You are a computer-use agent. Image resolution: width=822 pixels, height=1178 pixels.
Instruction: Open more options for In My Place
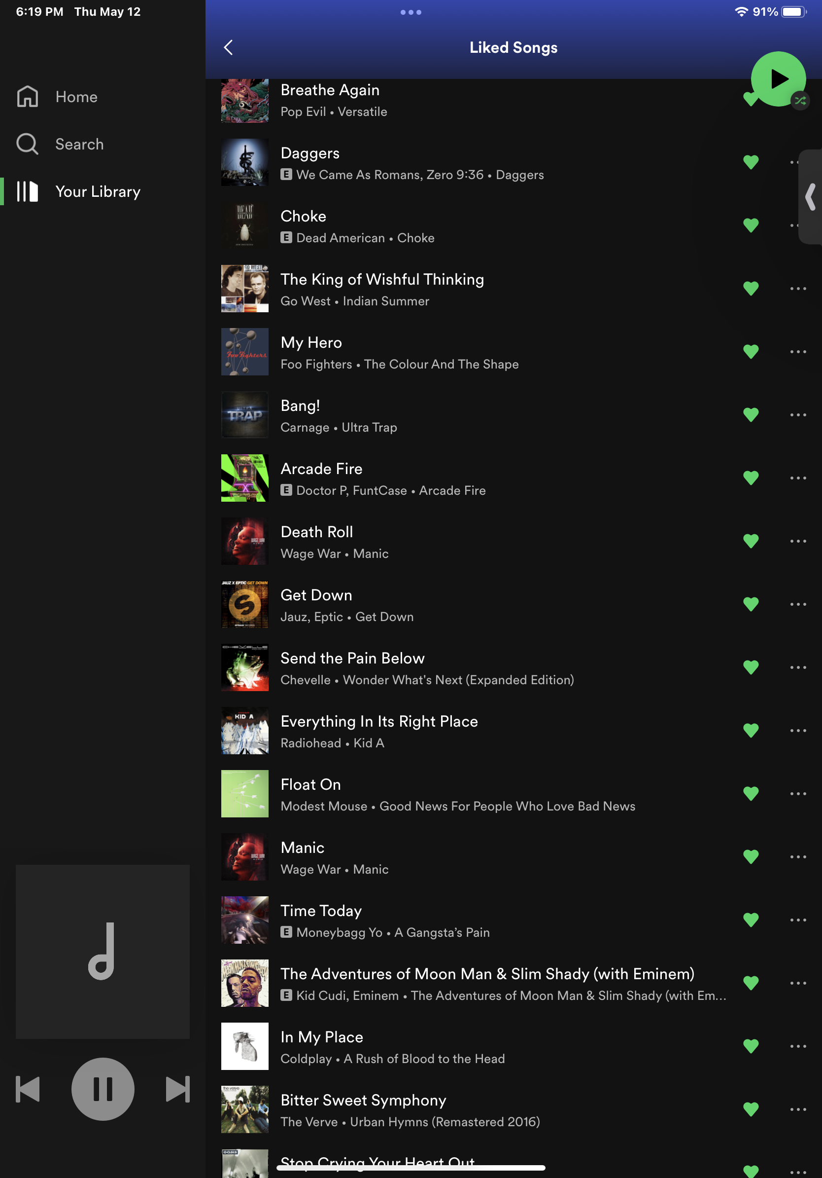click(797, 1046)
